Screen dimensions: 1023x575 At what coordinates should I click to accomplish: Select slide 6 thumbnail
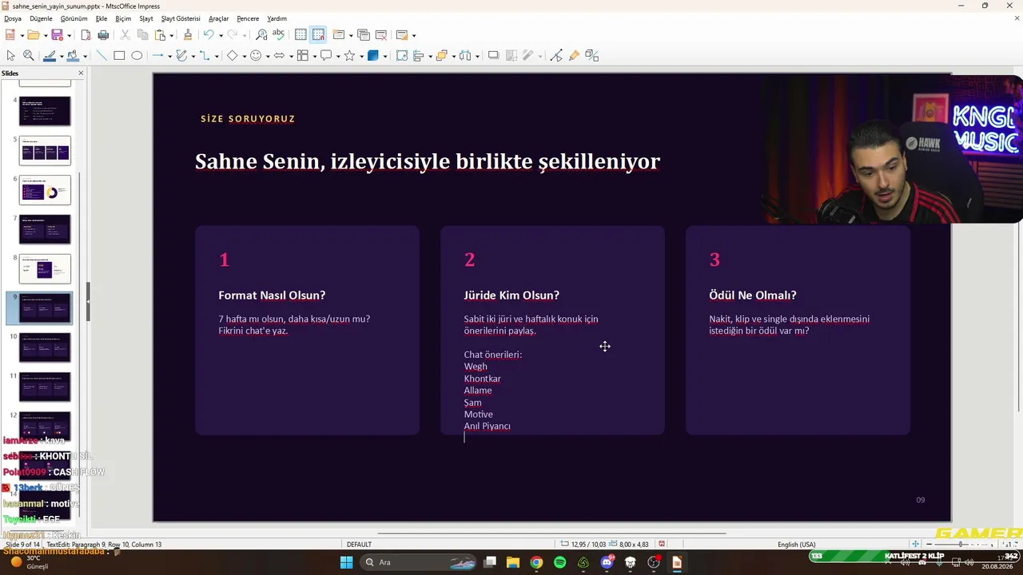(45, 190)
